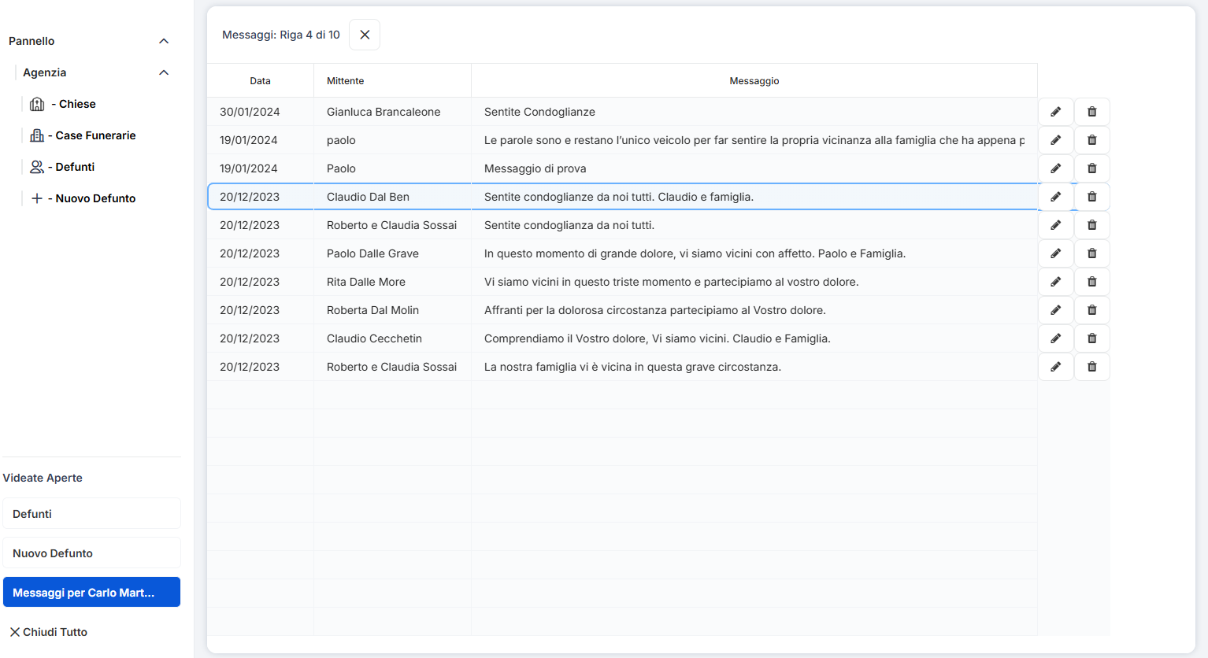The width and height of the screenshot is (1208, 658).
Task: Open Case Funerarie in the sidebar
Action: (94, 135)
